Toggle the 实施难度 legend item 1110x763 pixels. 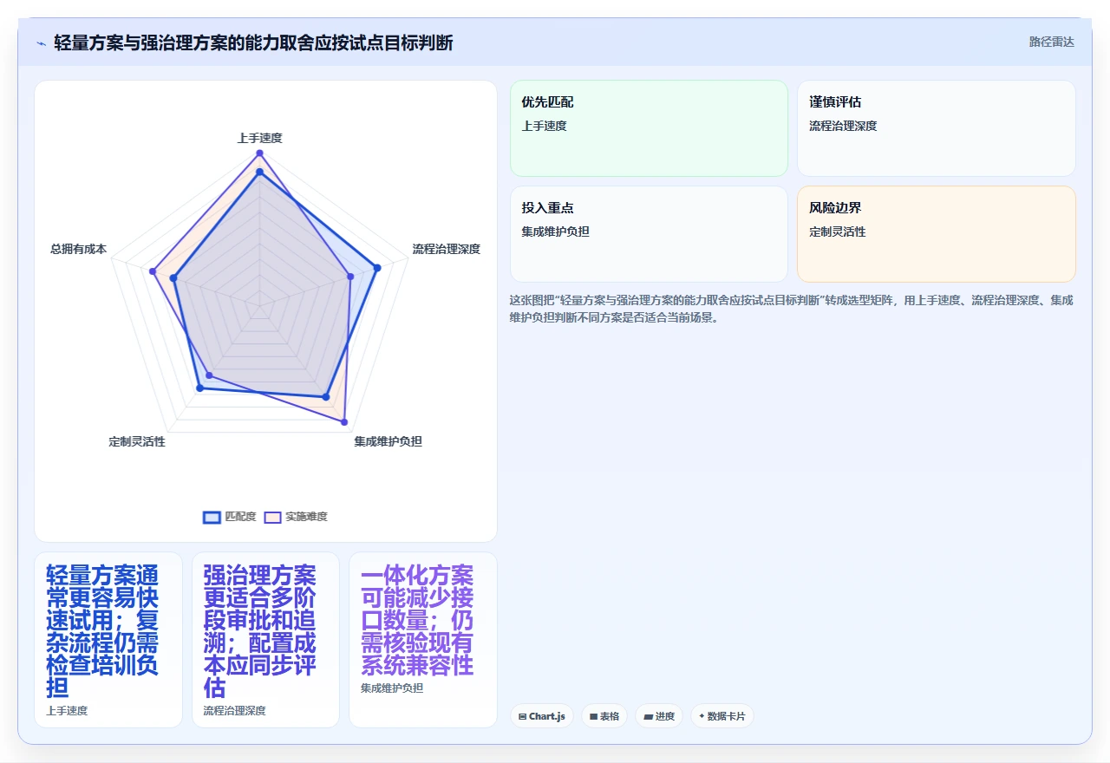[x=296, y=517]
